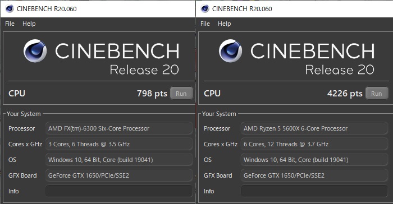
Task: Run CPU test beside 798 pts
Action: coord(181,94)
